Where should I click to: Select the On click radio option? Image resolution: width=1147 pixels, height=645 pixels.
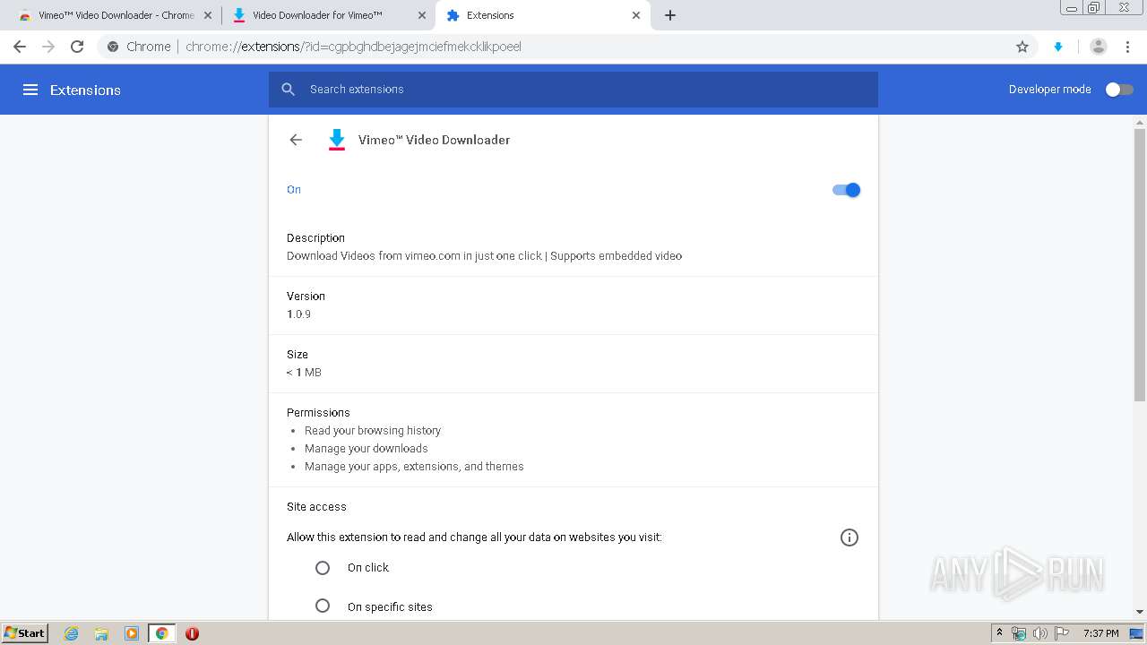pos(323,568)
